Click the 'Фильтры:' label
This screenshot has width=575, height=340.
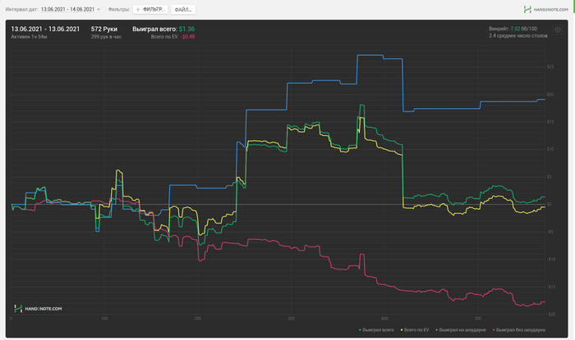pyautogui.click(x=119, y=10)
